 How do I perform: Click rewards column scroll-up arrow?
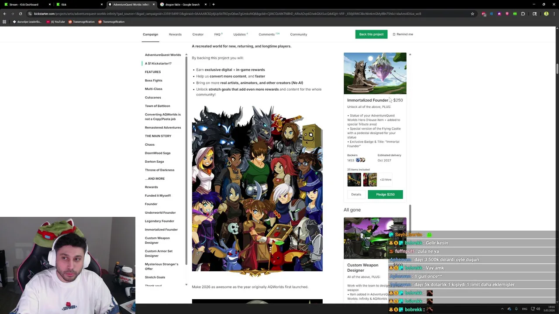click(x=410, y=55)
